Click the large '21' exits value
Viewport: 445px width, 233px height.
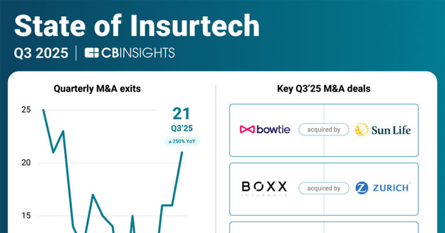[x=181, y=114]
